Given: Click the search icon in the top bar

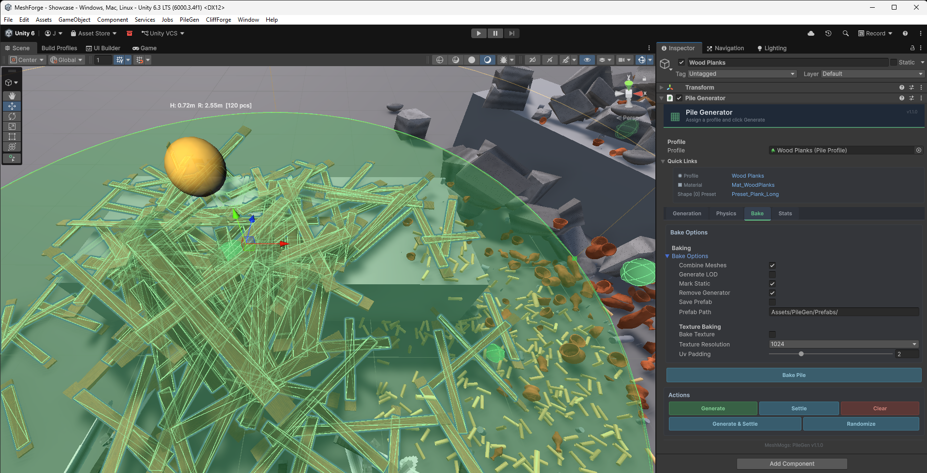Looking at the screenshot, I should click(846, 33).
